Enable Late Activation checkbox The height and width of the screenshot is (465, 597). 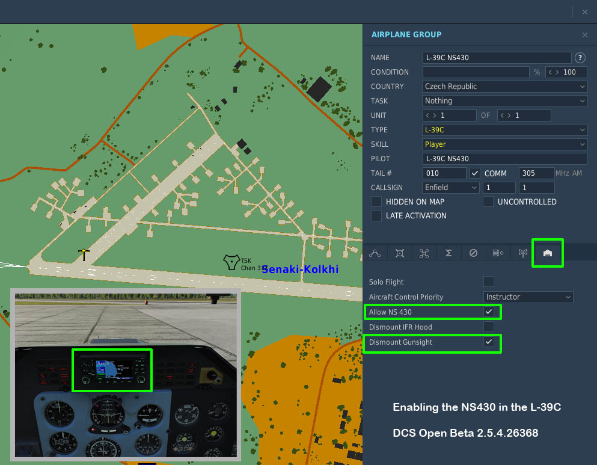pyautogui.click(x=376, y=215)
